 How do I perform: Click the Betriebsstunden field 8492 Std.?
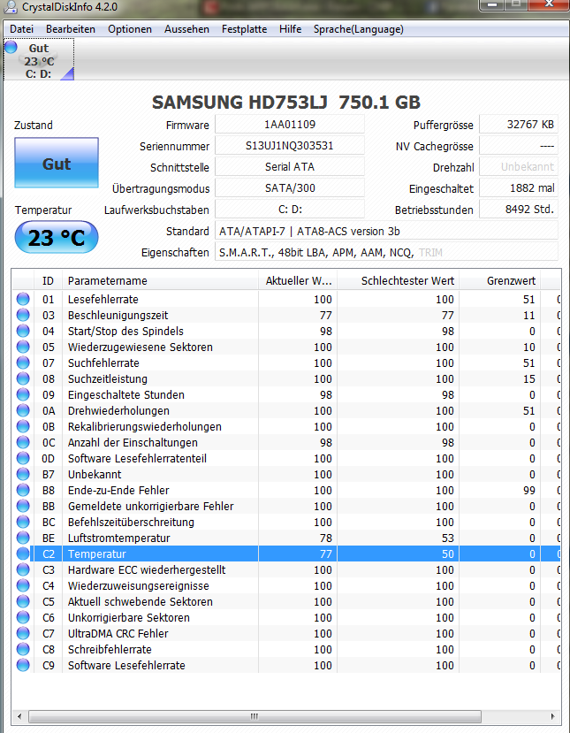(x=519, y=210)
